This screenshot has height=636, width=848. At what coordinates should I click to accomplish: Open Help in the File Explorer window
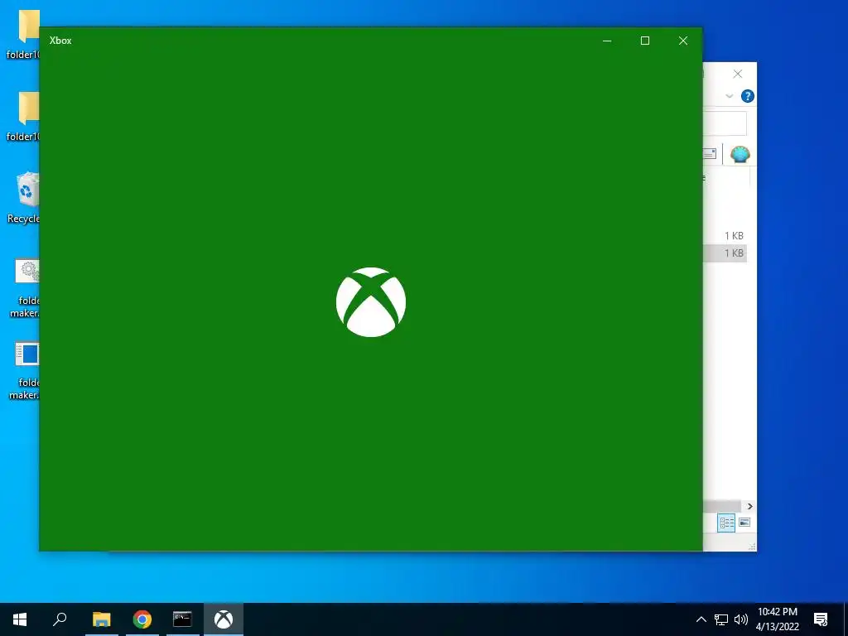(x=748, y=96)
